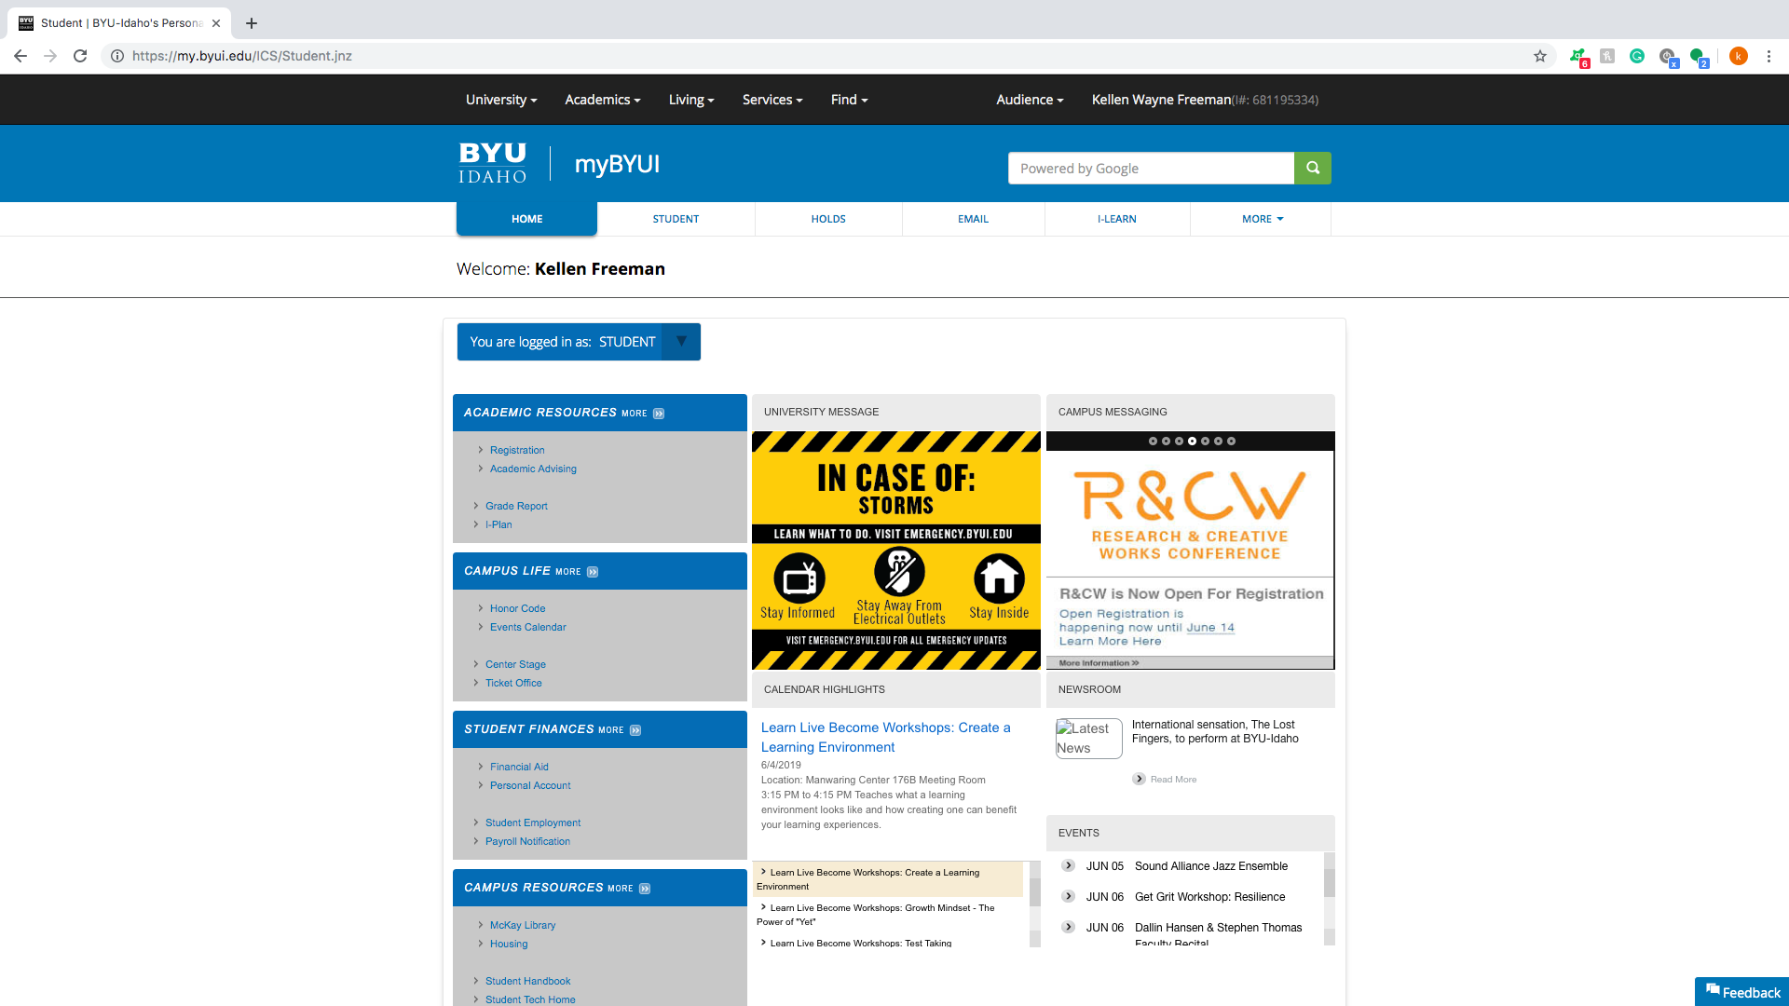Screen dimensions: 1789x1006
Task: Go back using the browser back arrow
Action: point(20,56)
